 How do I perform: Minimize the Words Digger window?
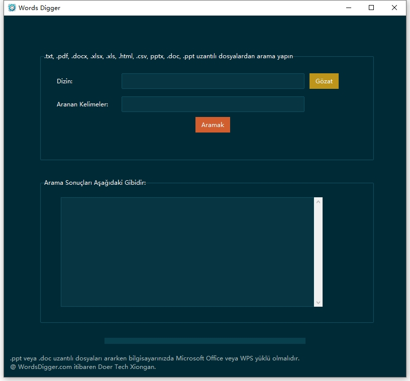tap(349, 8)
